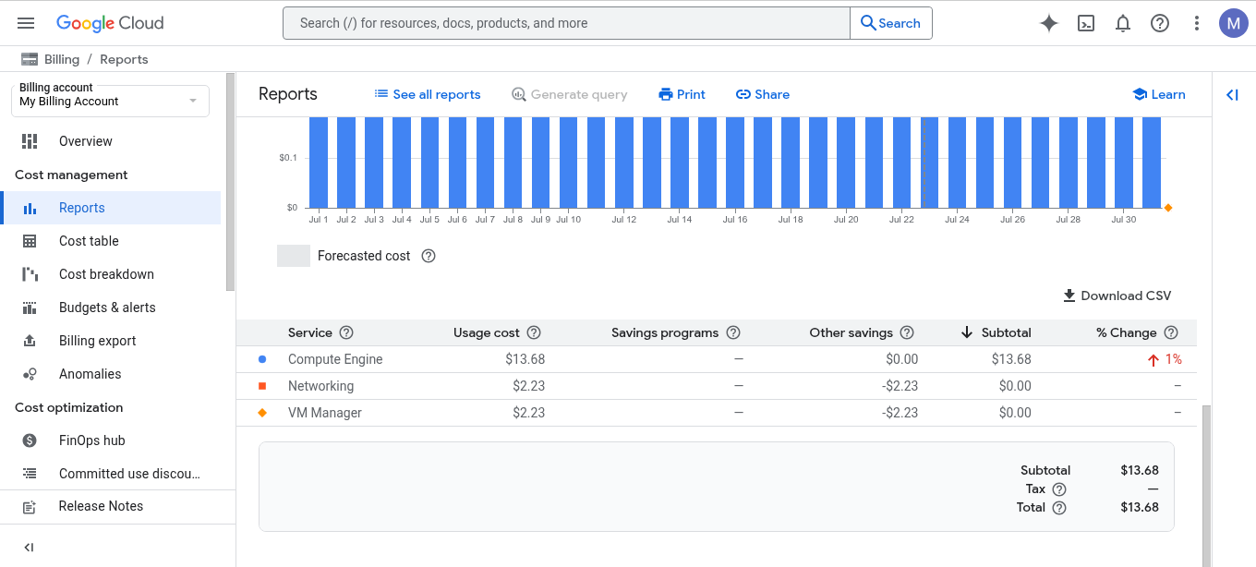
Task: Click help icon next to Tax
Action: click(1059, 489)
